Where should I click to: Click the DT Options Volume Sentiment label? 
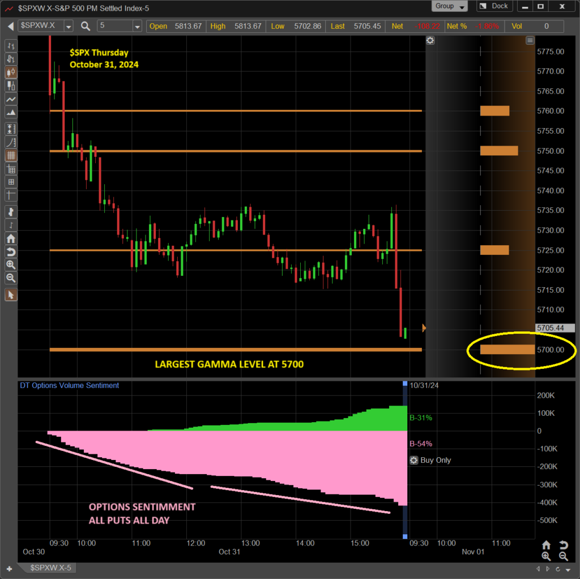click(69, 385)
